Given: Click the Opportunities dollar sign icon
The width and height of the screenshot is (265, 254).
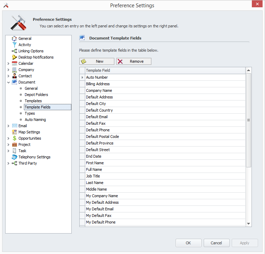Looking at the screenshot, I should tap(15, 138).
